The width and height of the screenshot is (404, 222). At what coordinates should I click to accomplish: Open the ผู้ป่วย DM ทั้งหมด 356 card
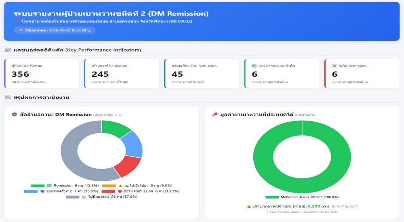tap(42, 73)
